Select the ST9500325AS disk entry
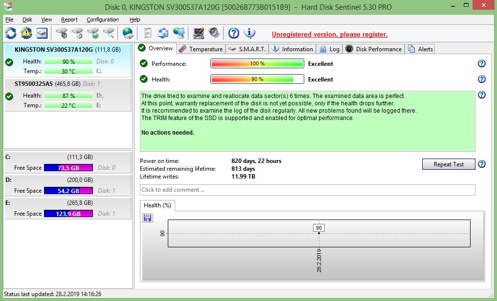This screenshot has width=497, height=301. pyautogui.click(x=68, y=95)
